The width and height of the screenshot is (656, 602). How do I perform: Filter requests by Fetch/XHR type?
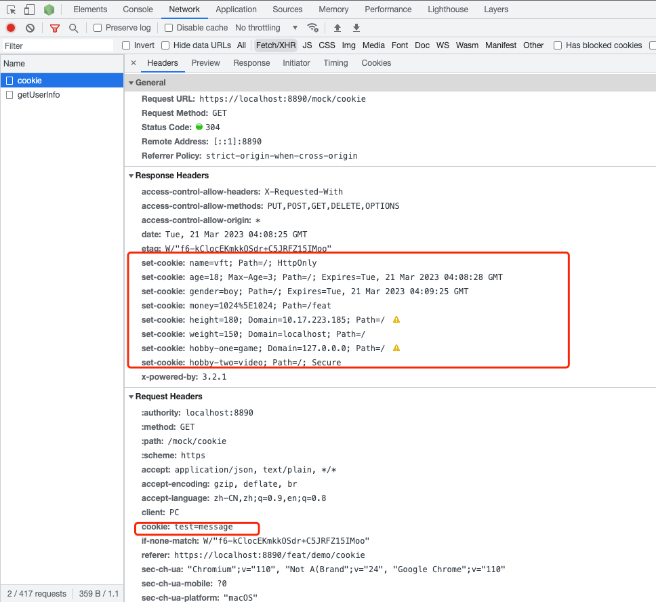(276, 45)
